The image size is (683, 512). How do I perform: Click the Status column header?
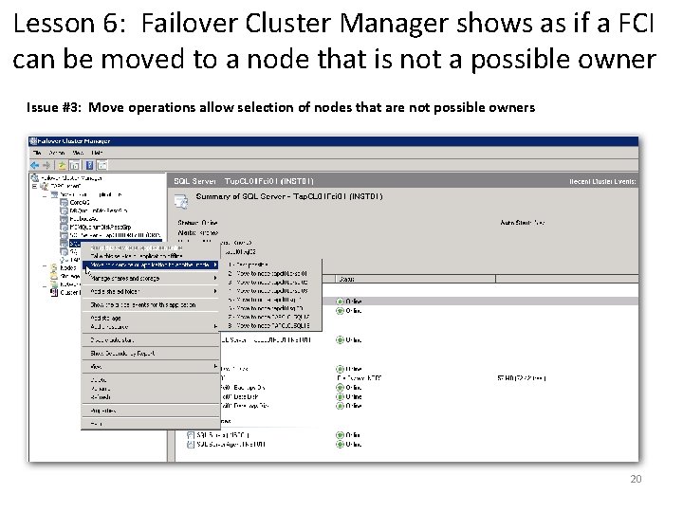click(415, 279)
